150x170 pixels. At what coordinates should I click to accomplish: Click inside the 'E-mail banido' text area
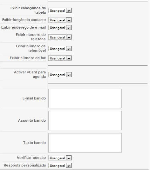point(85,98)
